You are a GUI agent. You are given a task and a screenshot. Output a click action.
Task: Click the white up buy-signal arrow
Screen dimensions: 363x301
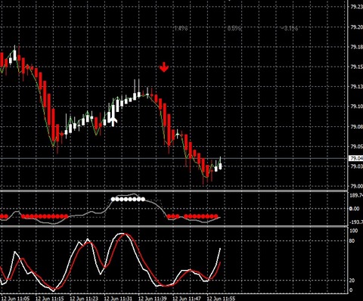pos(113,121)
